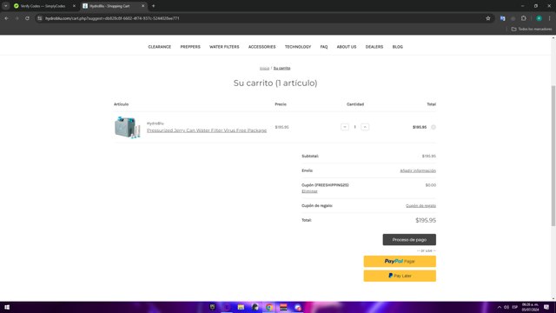Click the page vertical scrollbar

pos(553,156)
